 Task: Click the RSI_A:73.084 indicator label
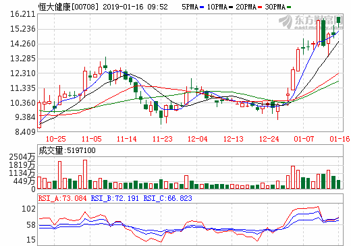62,198
